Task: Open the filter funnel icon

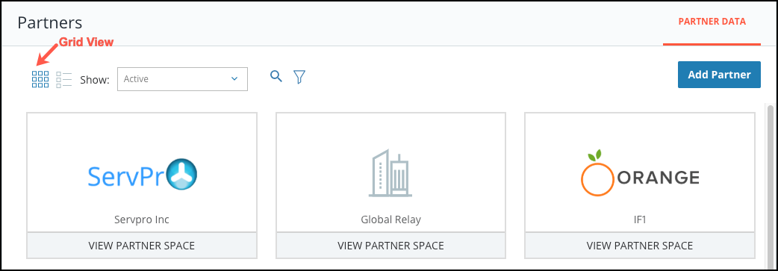Action: 299,76
